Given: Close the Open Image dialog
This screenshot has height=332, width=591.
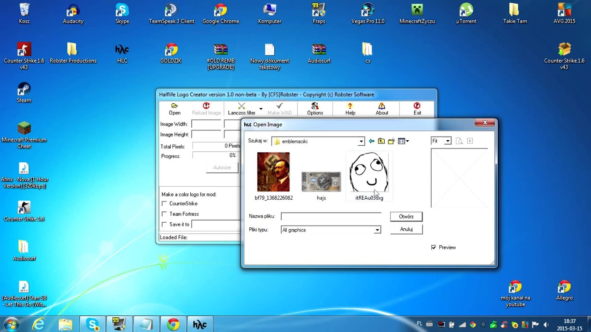Looking at the screenshot, I should pyautogui.click(x=485, y=123).
